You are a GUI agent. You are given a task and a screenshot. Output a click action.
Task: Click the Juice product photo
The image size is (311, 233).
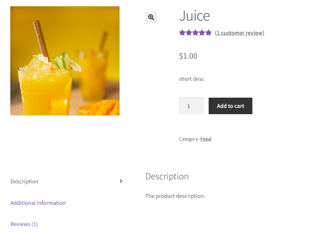click(x=65, y=61)
